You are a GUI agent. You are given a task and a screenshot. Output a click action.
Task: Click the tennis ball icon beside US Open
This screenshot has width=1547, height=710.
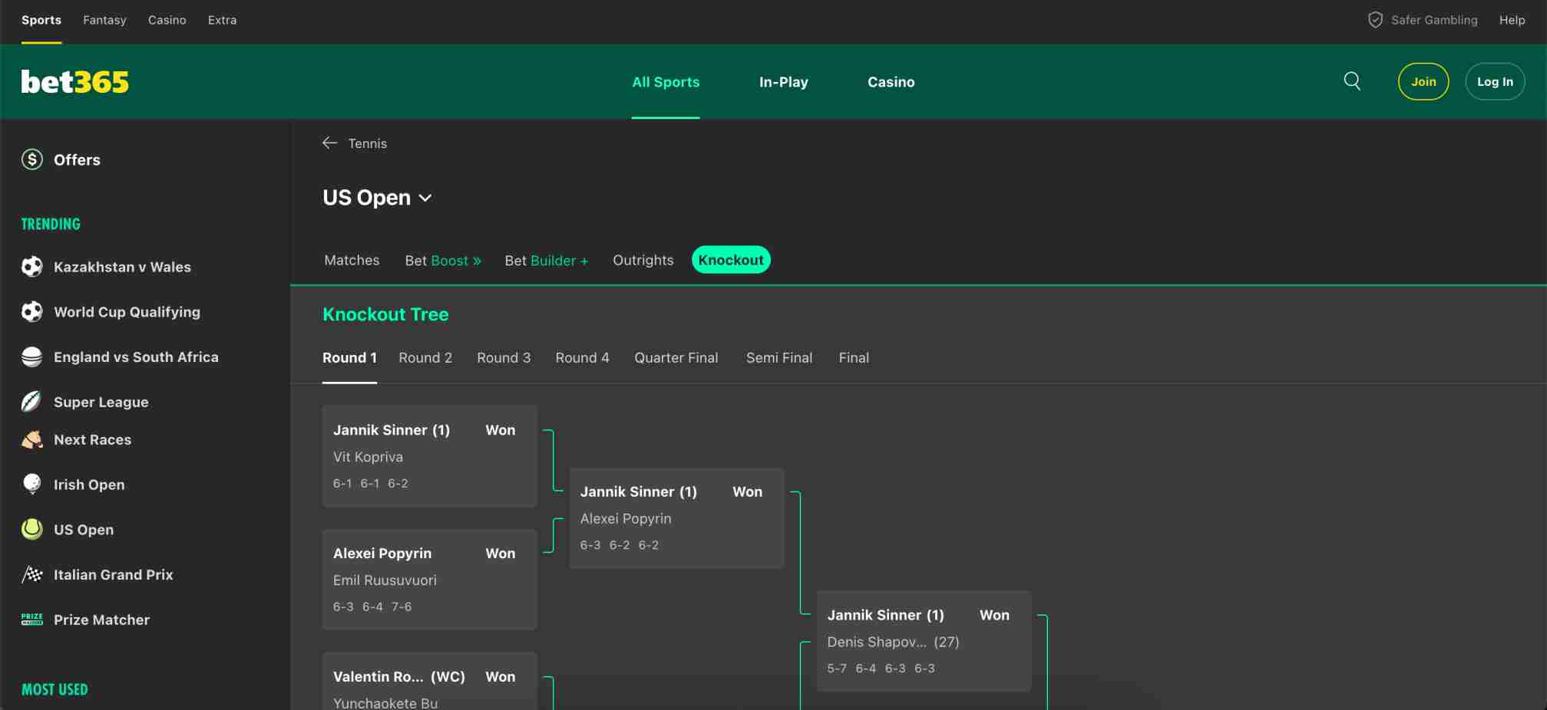pos(32,530)
